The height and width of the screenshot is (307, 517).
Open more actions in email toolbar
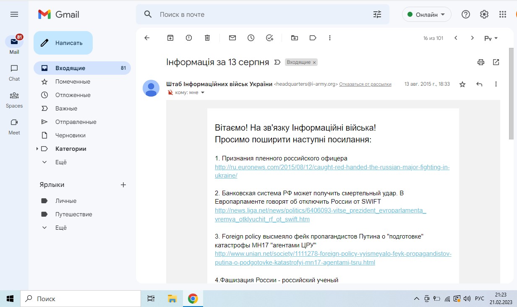click(x=330, y=38)
